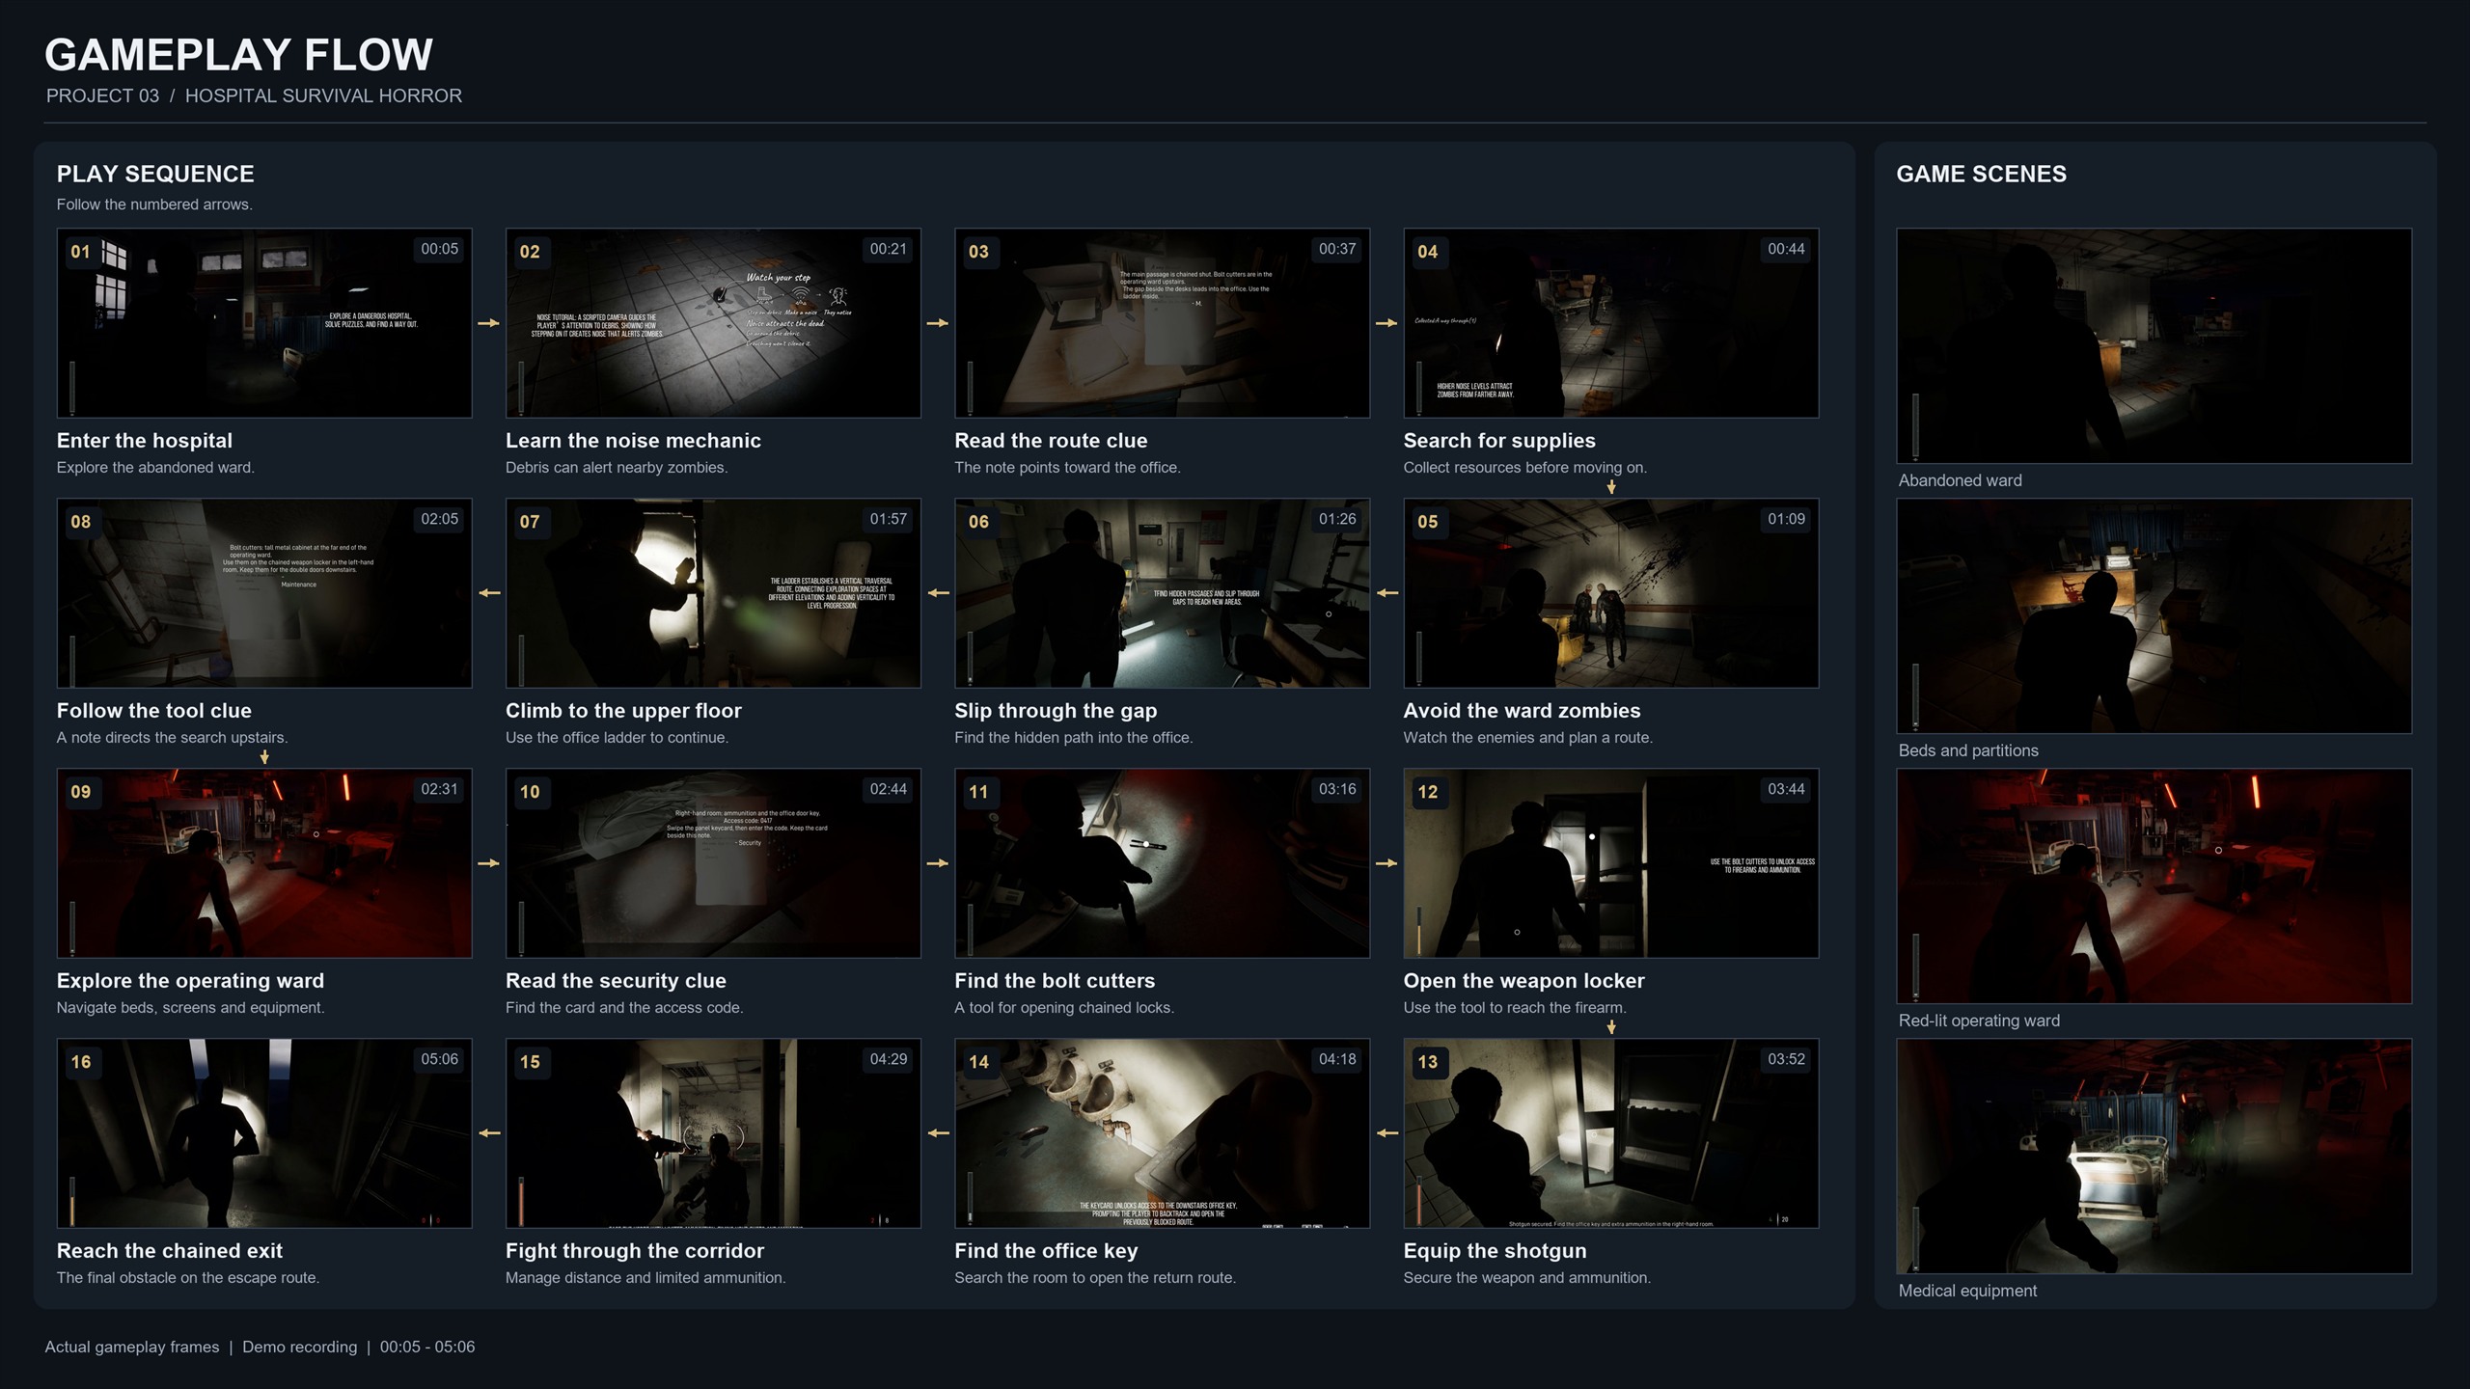Select the 'Find the bolt cutters' frame
This screenshot has height=1389, width=2470.
coord(1162,863)
